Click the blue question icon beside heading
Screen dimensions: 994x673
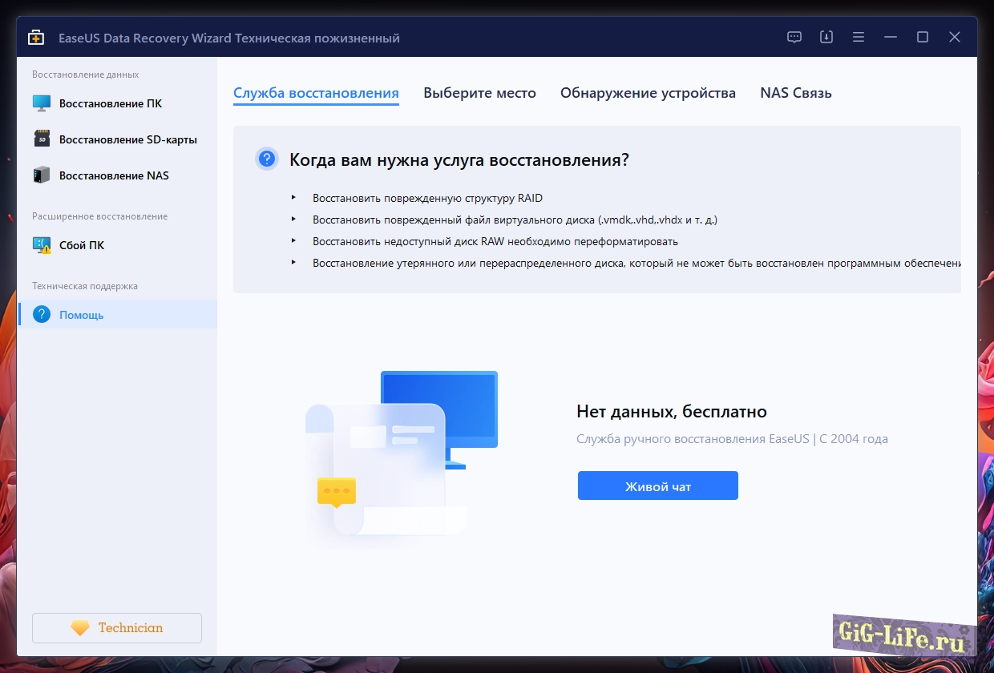click(x=267, y=159)
